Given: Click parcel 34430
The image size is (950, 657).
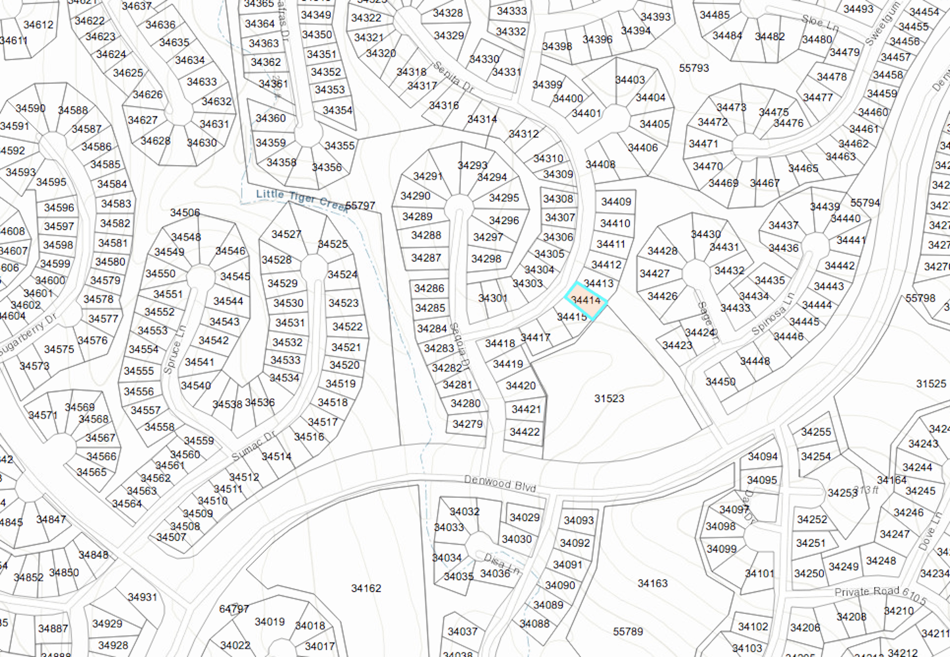Looking at the screenshot, I should pos(706,234).
